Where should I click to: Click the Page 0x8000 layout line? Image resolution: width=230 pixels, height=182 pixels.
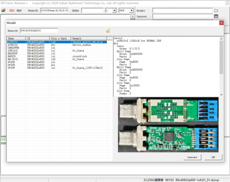point(129,78)
